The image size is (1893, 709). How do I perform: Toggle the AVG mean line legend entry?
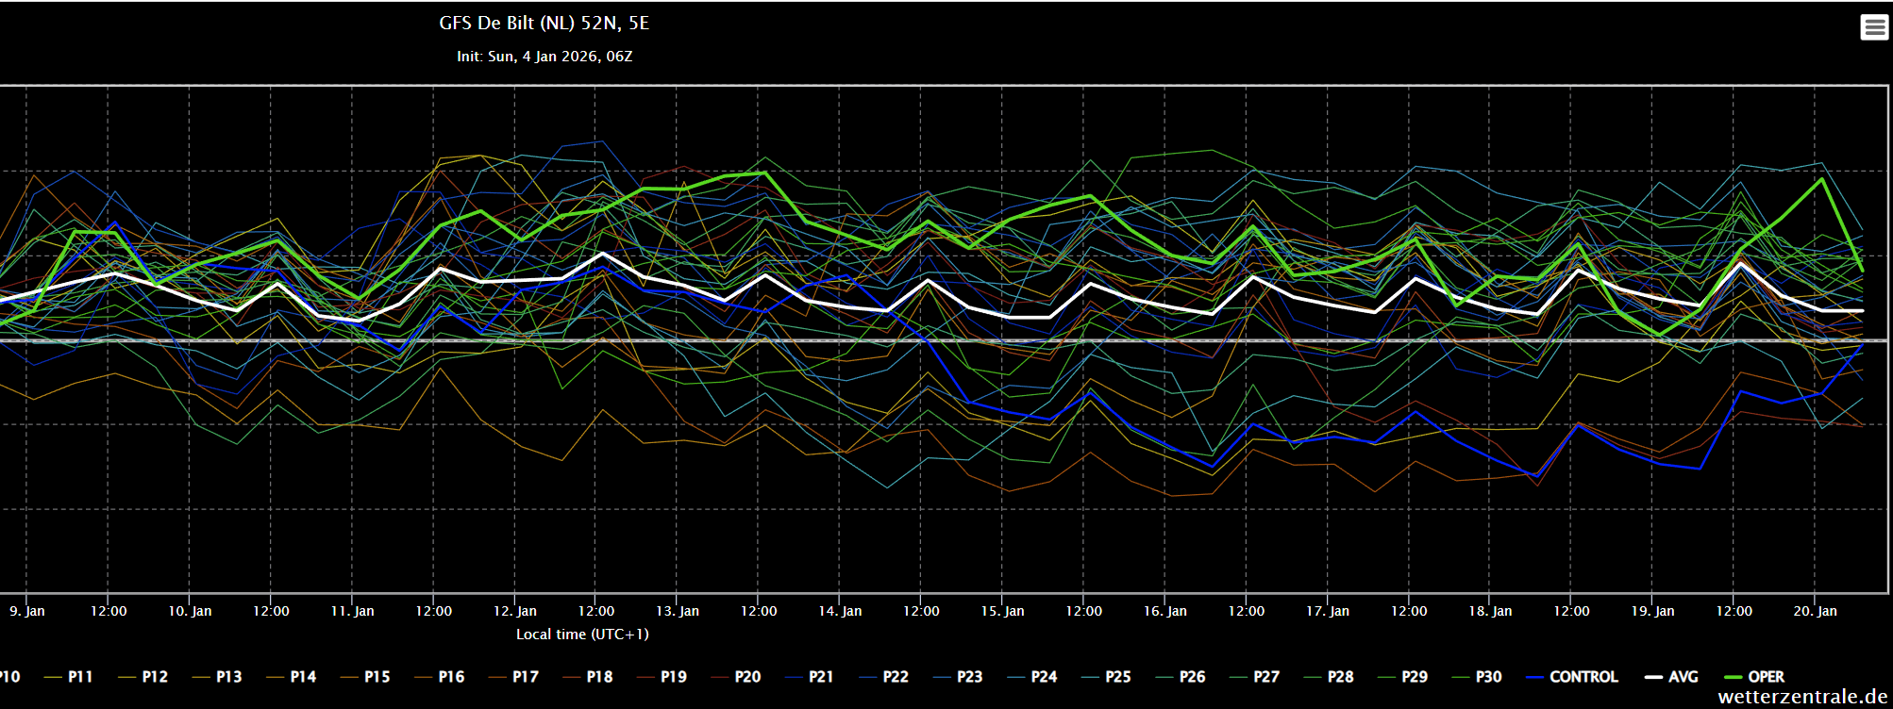(1671, 677)
